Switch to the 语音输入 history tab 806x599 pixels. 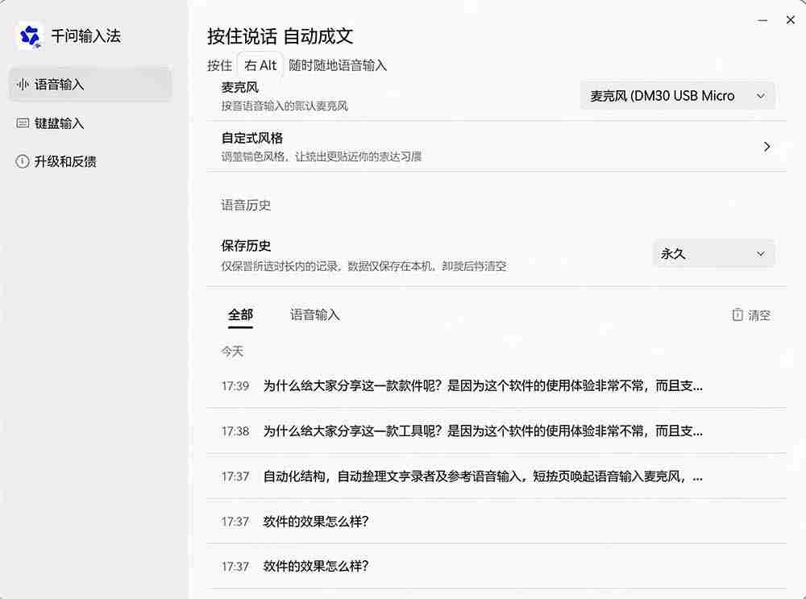click(x=314, y=314)
